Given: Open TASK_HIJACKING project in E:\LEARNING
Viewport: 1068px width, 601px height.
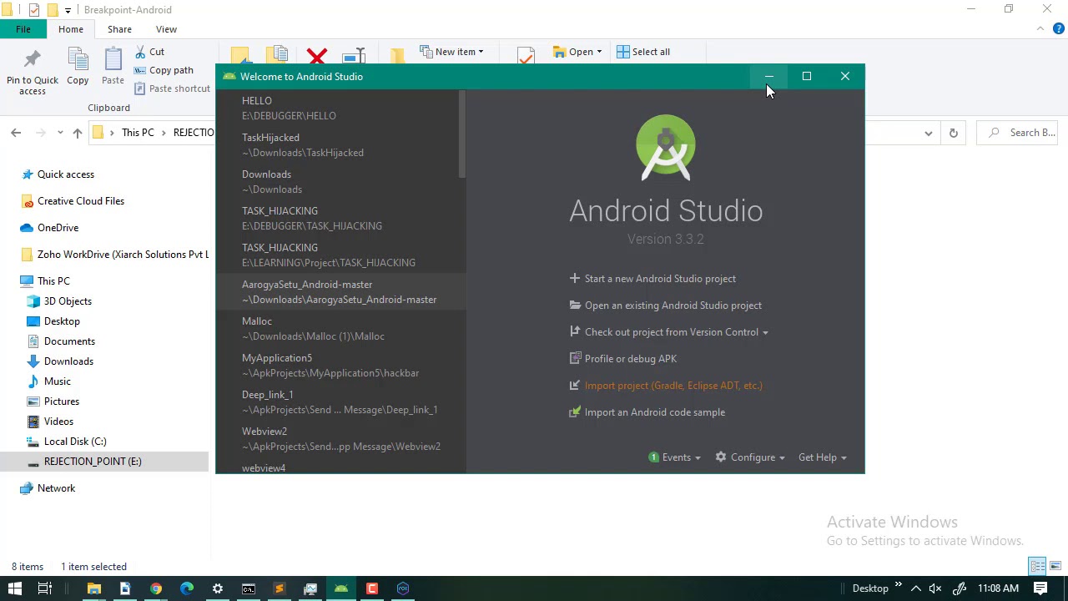Looking at the screenshot, I should point(340,255).
